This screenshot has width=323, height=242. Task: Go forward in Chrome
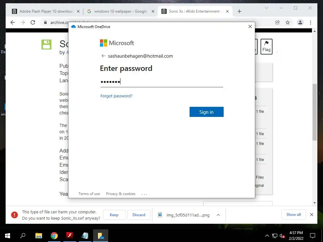tap(23, 22)
